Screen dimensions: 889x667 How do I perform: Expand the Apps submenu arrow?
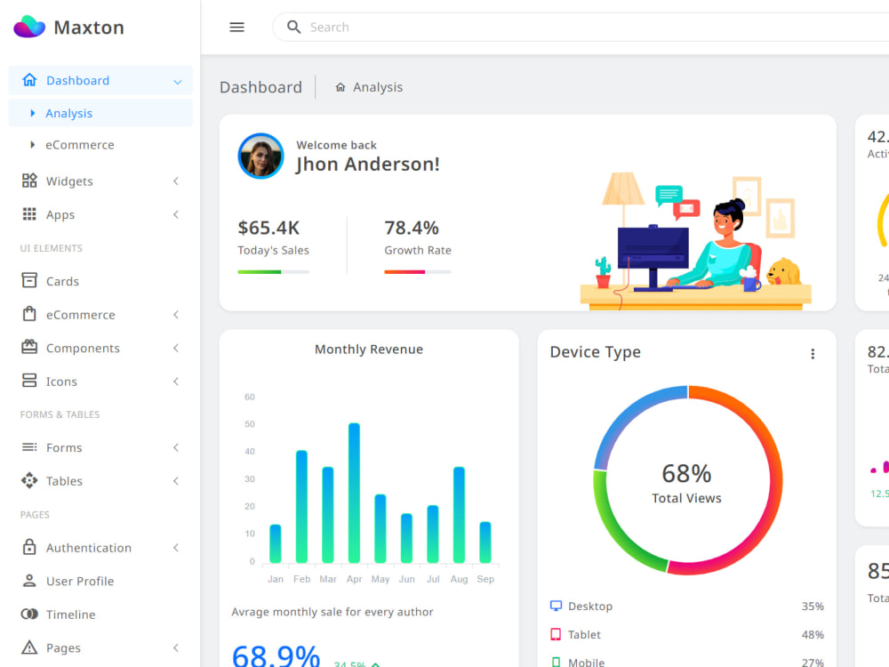coord(176,214)
